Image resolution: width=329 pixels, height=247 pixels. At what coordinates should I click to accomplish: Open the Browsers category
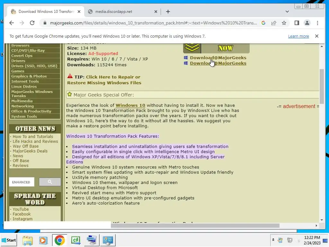[20, 45]
